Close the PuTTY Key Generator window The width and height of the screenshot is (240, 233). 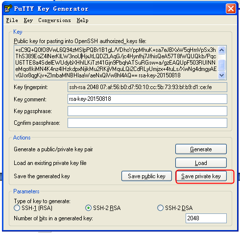point(231,8)
